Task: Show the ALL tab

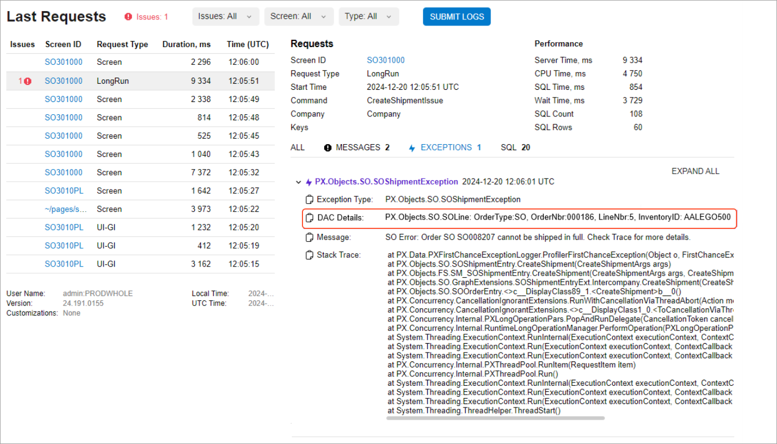Action: pos(297,147)
